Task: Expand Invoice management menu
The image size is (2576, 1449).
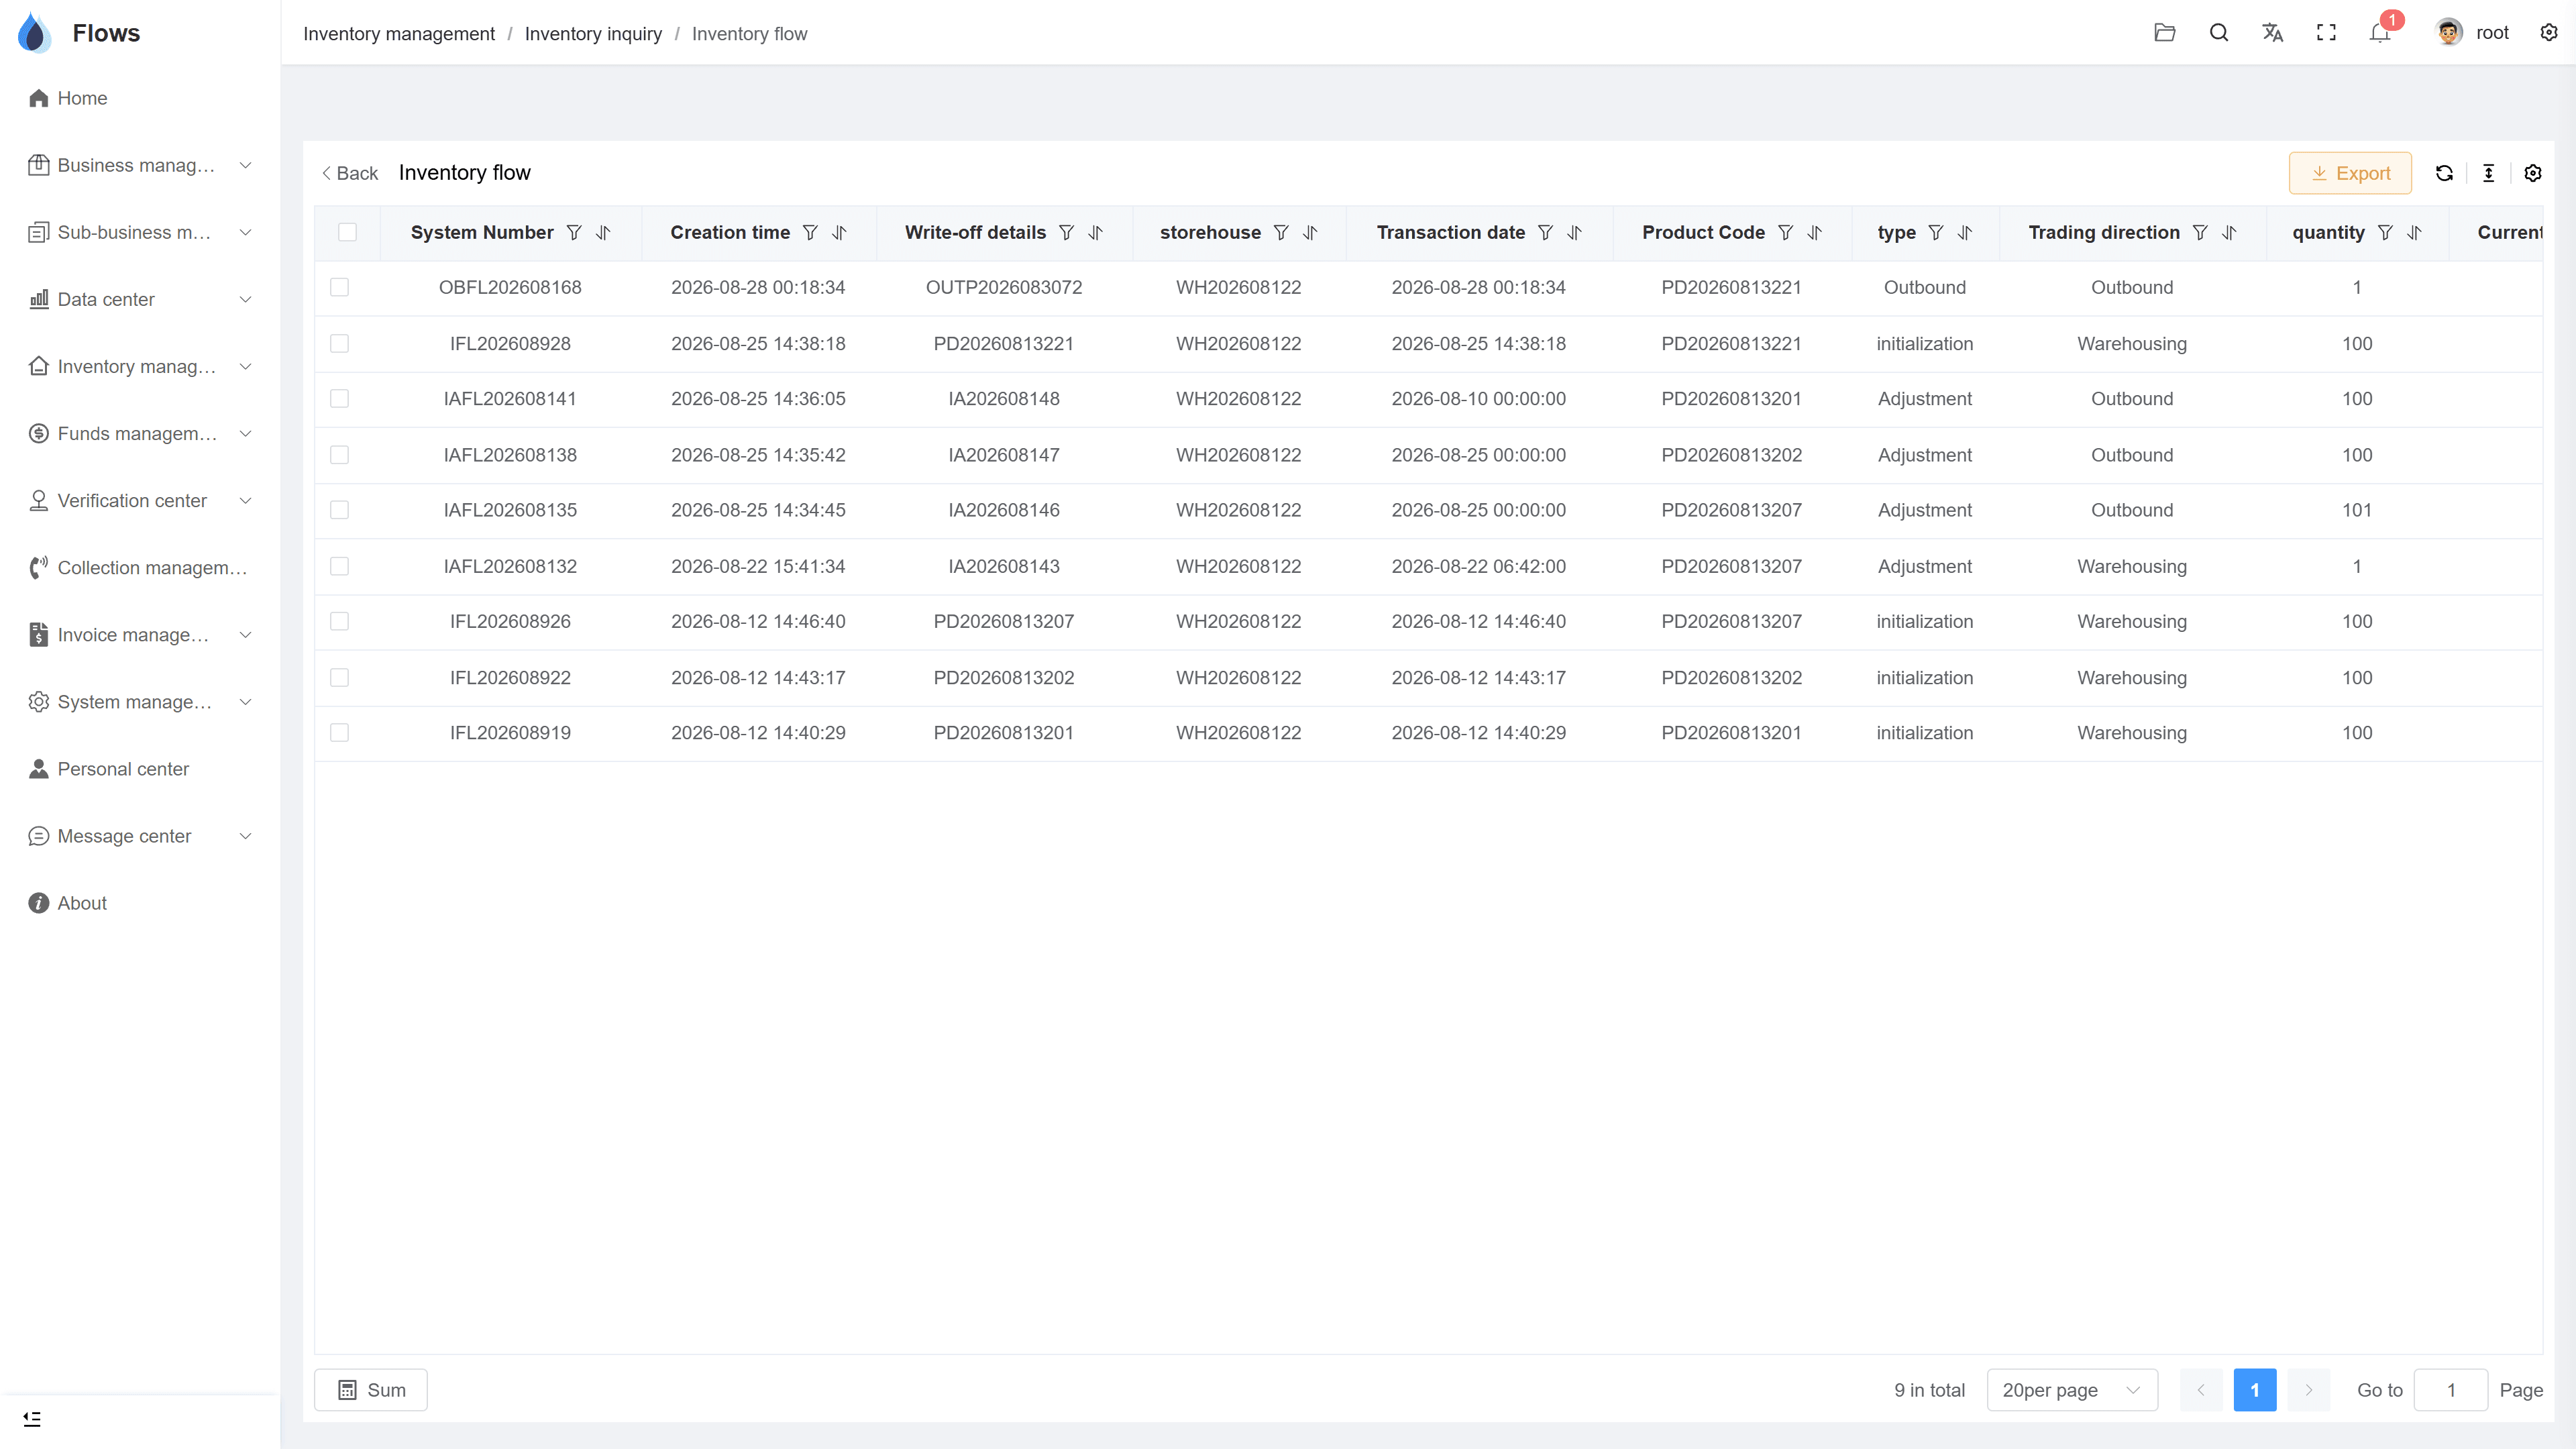Action: (140, 635)
